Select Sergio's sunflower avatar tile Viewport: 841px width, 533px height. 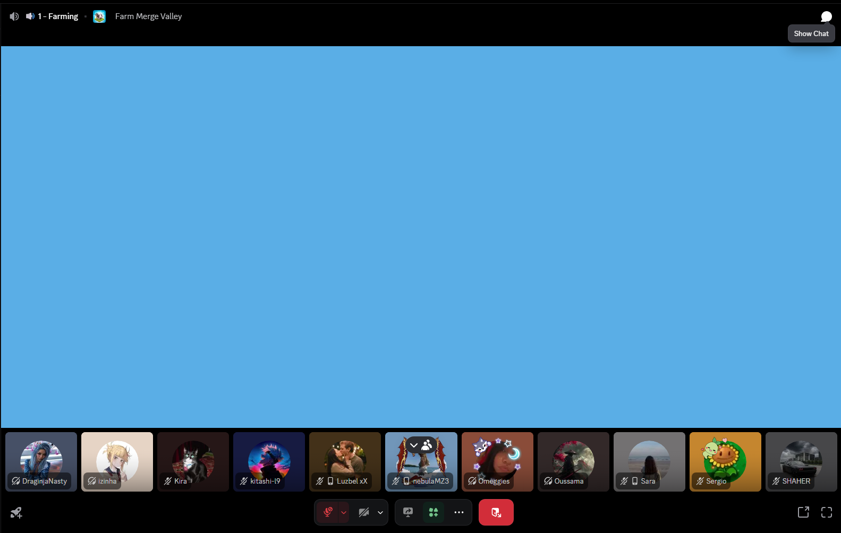coord(725,461)
